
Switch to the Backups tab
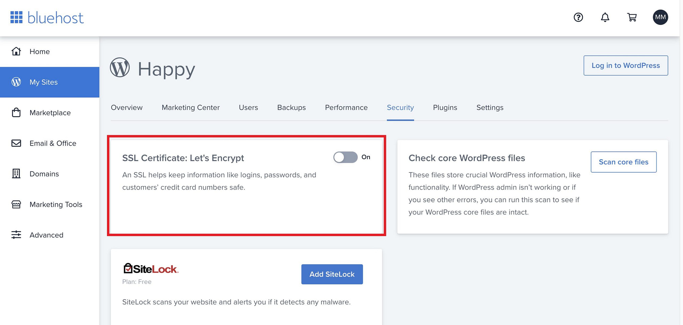291,107
